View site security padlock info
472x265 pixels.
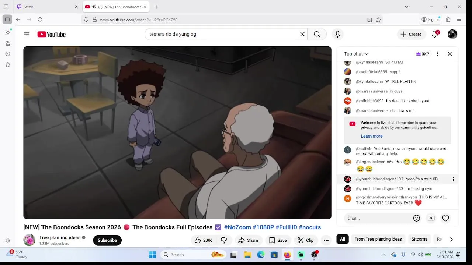(95, 20)
